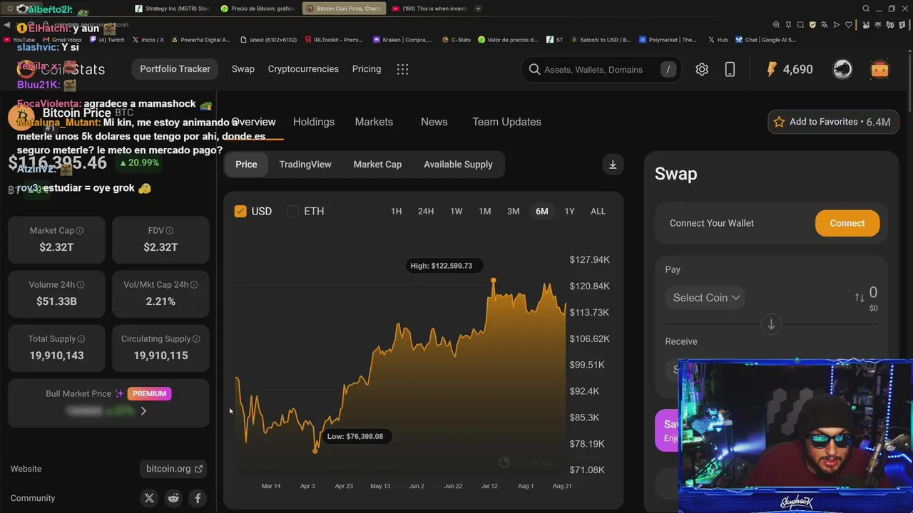Click the orange Connect wallet button
This screenshot has height=513, width=913.
(847, 223)
